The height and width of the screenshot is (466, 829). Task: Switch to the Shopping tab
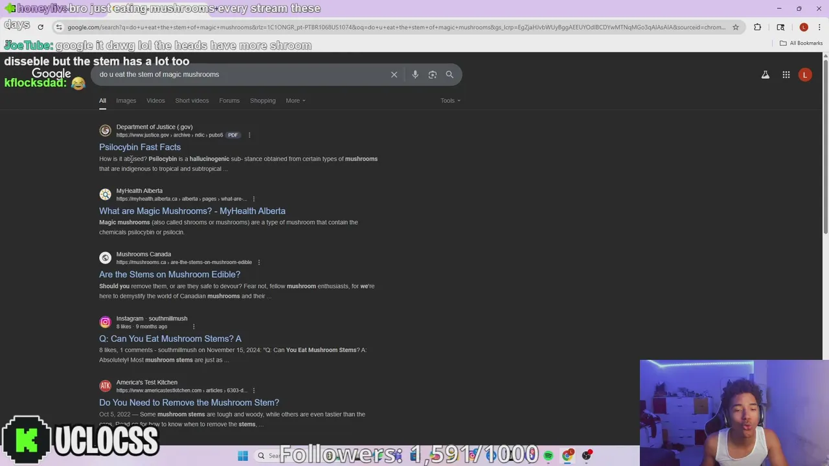263,100
